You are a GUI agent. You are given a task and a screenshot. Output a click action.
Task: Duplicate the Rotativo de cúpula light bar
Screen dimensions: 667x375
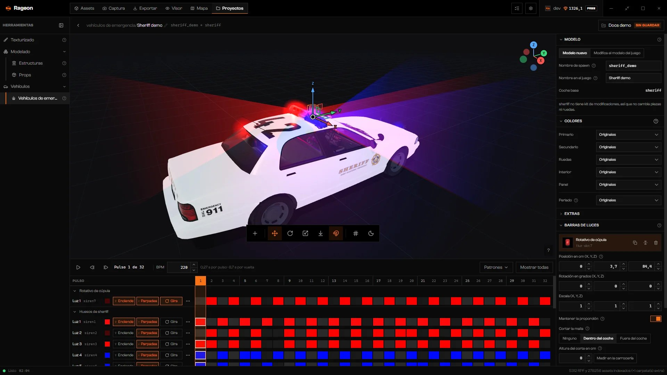(635, 243)
